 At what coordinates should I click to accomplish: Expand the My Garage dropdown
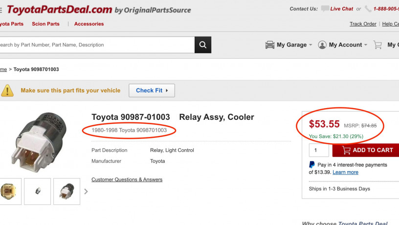[310, 45]
